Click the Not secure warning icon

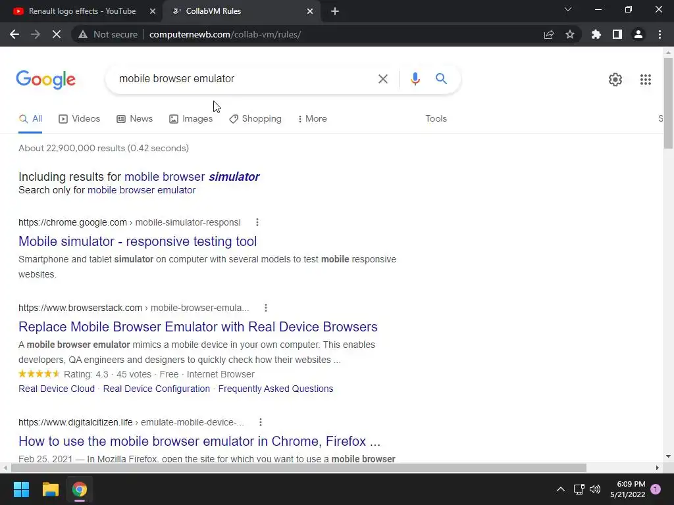click(83, 34)
